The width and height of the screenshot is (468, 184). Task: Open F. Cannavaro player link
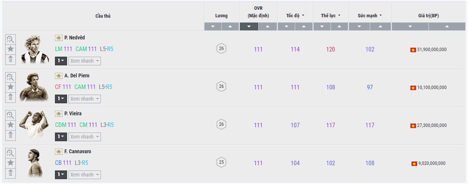pos(78,151)
